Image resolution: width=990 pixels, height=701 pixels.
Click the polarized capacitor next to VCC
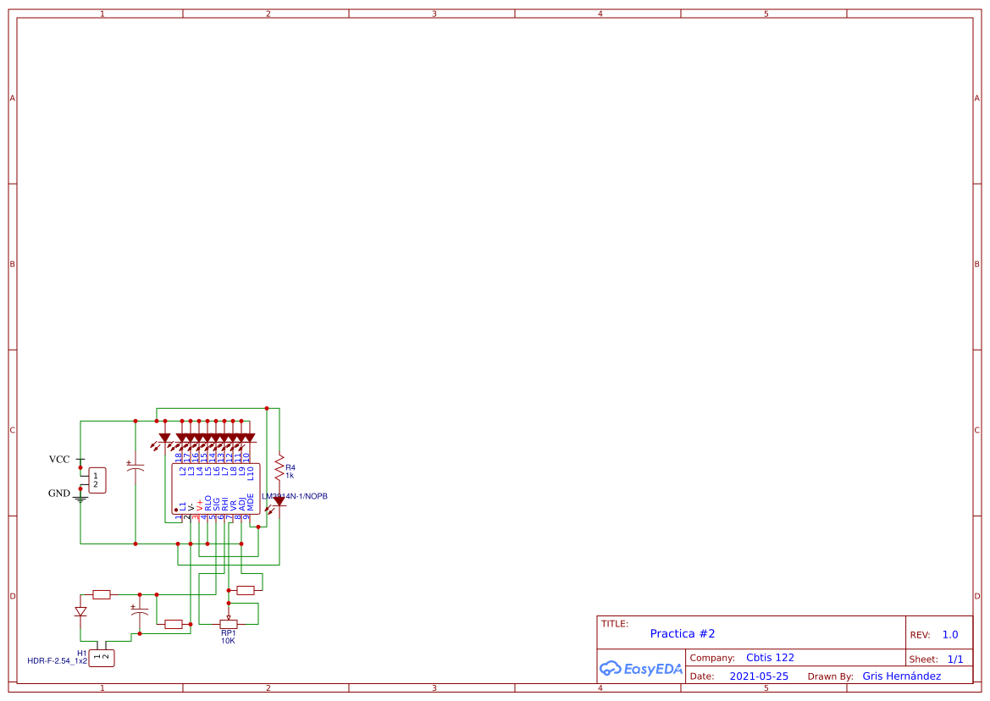137,469
